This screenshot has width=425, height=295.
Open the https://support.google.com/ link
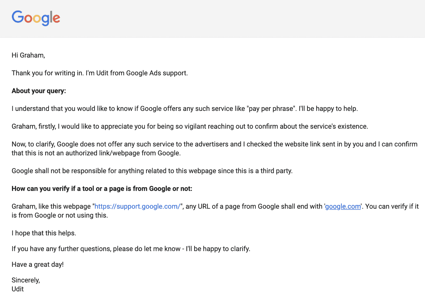coord(137,206)
